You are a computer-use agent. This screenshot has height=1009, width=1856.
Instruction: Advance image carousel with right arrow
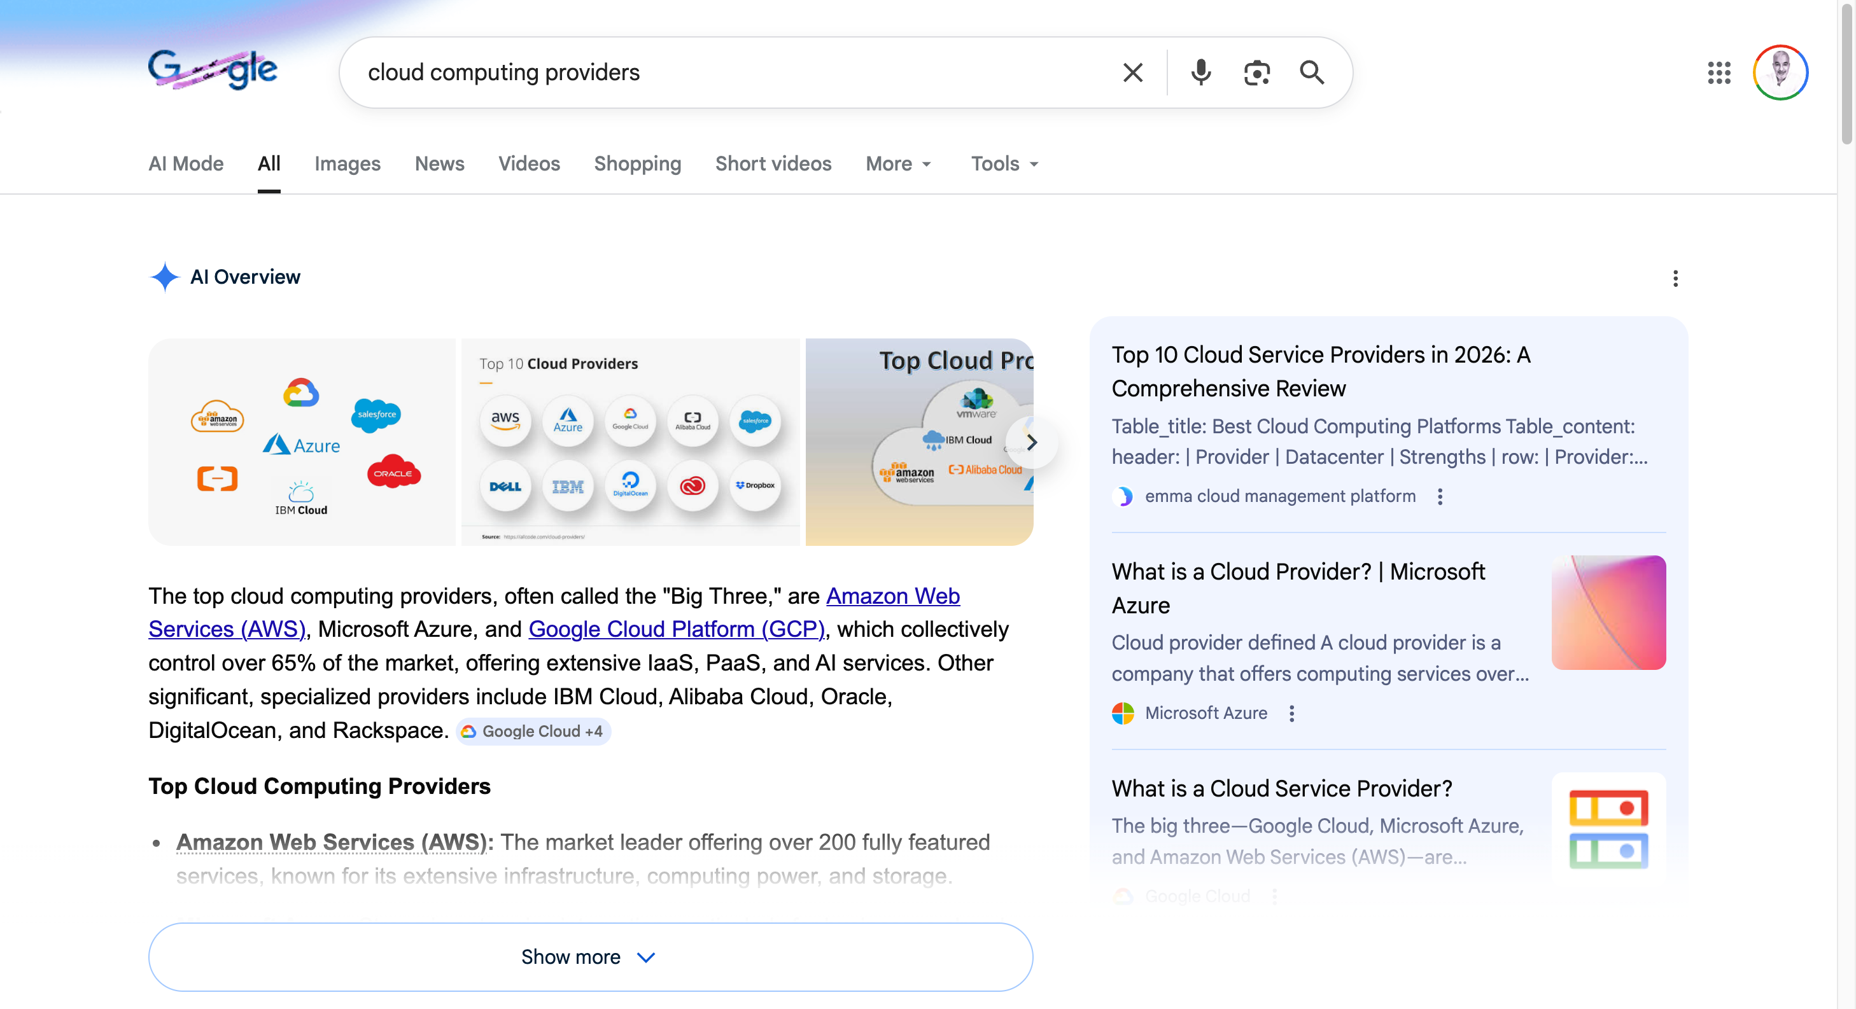1032,442
